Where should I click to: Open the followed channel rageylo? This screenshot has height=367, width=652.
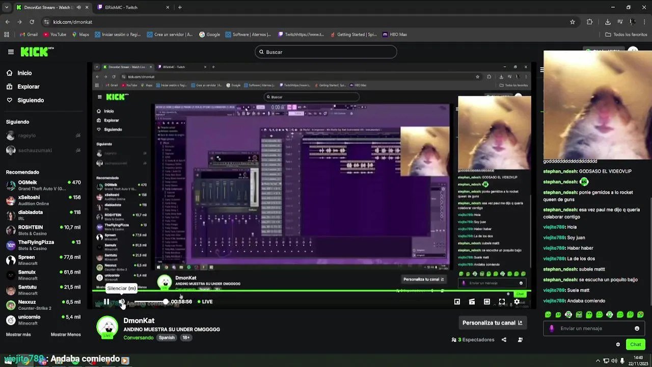coord(43,136)
